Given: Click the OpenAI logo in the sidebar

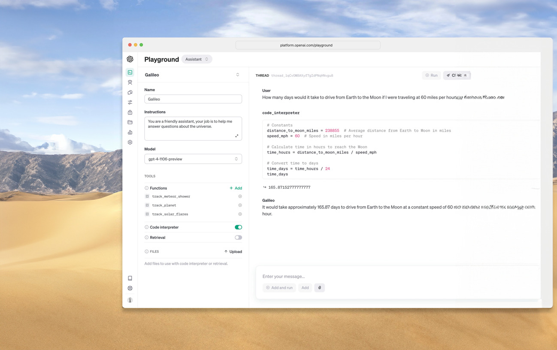Looking at the screenshot, I should point(130,59).
